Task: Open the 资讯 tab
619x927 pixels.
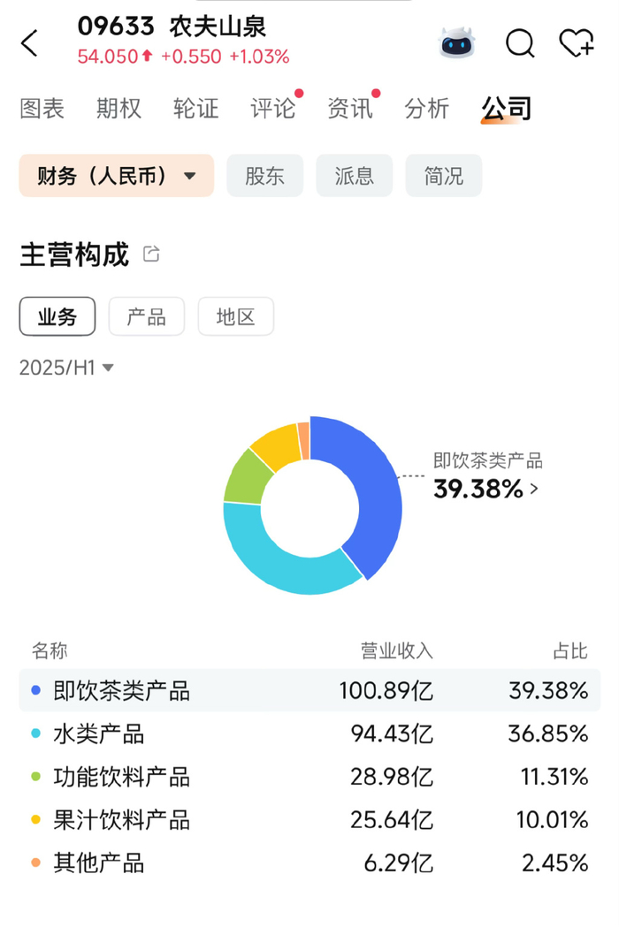Action: [x=350, y=109]
